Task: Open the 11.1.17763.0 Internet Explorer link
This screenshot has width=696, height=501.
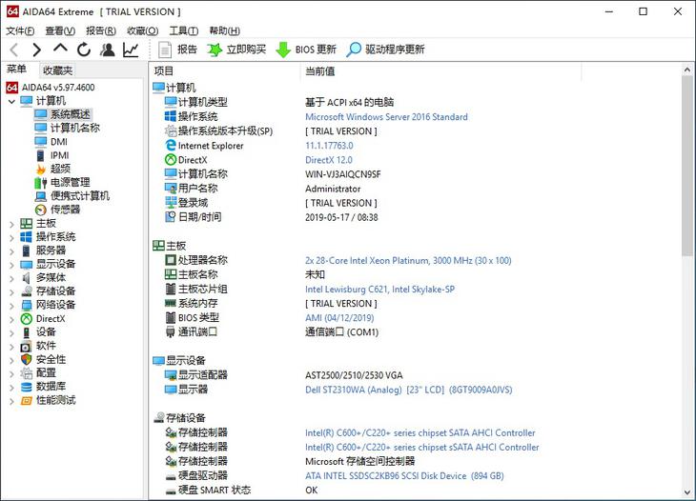Action: pyautogui.click(x=329, y=146)
